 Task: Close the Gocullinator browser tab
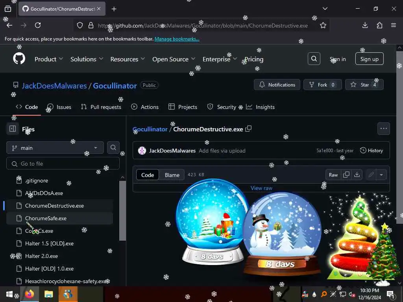(x=99, y=9)
